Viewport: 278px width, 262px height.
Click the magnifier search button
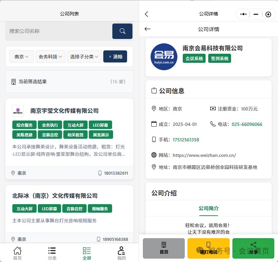point(122,31)
